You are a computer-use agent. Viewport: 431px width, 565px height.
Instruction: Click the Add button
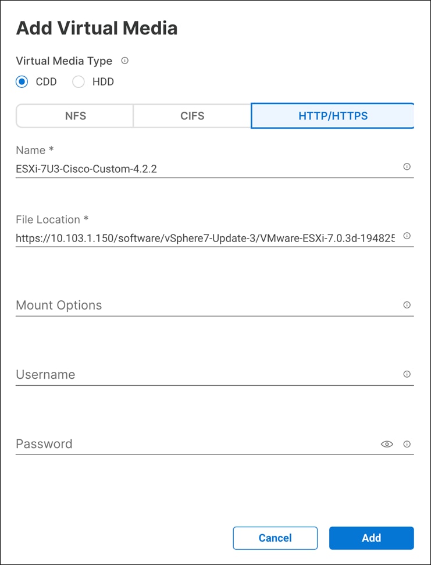tap(371, 538)
